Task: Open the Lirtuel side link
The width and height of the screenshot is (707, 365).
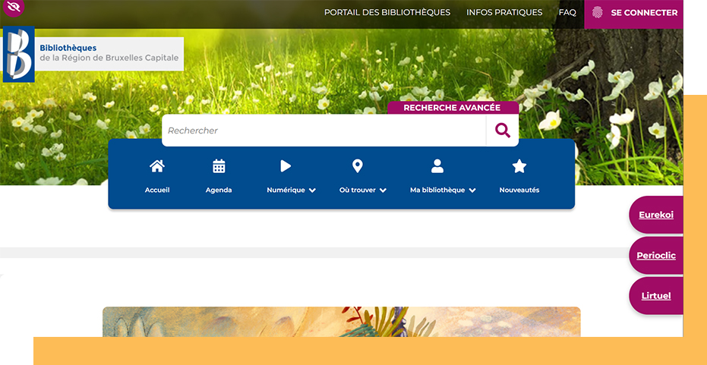Action: [x=656, y=296]
